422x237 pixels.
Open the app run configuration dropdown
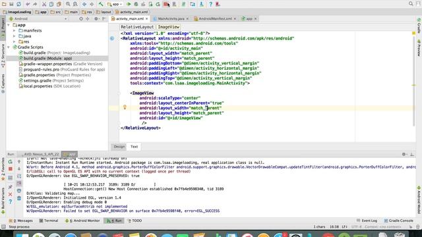(x=115, y=4)
